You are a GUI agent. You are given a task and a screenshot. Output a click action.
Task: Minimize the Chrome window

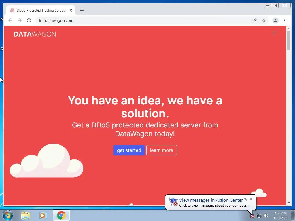point(268,6)
